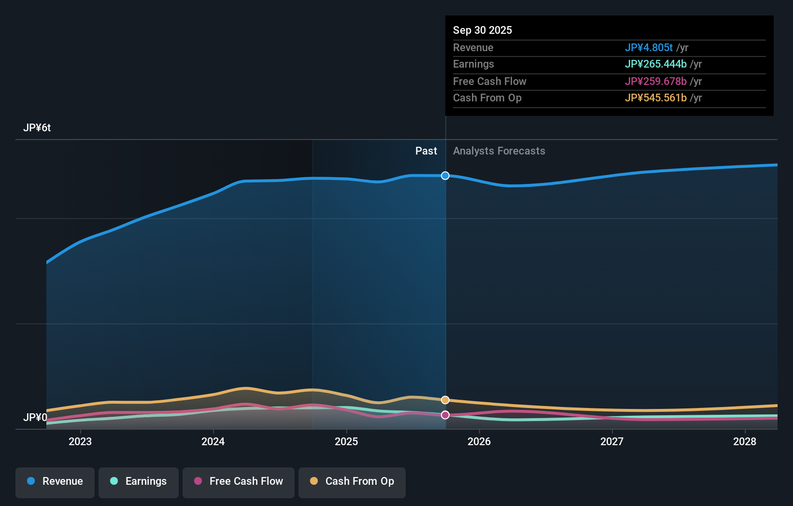Screen dimensions: 793x506
Task: Toggle the Free Cash Flow series off
Action: [238, 482]
